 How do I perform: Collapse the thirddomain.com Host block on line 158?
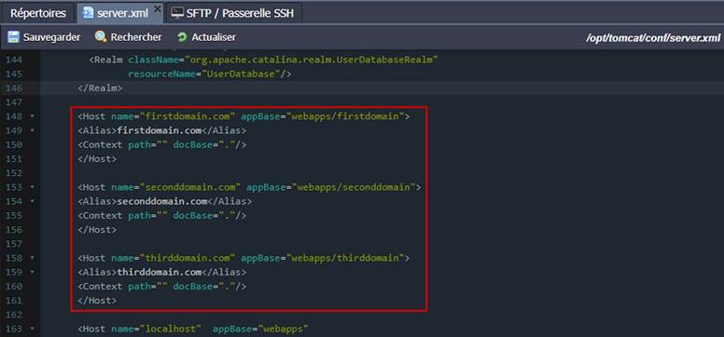pyautogui.click(x=33, y=258)
